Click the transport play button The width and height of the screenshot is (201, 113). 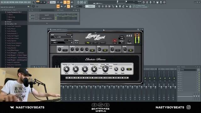(41, 2)
